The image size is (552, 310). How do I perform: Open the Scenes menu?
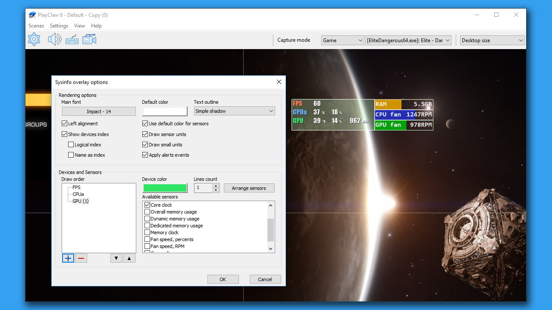click(36, 26)
